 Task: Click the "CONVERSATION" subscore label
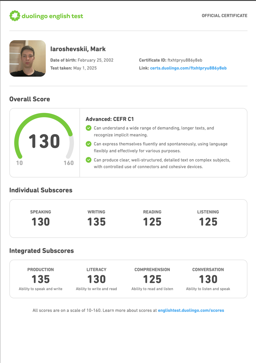pos(208,269)
